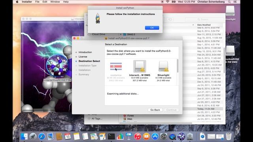
Task: Open Spotlight search in menu bar
Action: coord(229,2)
